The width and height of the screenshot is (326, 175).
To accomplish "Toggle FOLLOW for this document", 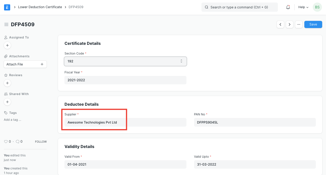I will (41, 142).
